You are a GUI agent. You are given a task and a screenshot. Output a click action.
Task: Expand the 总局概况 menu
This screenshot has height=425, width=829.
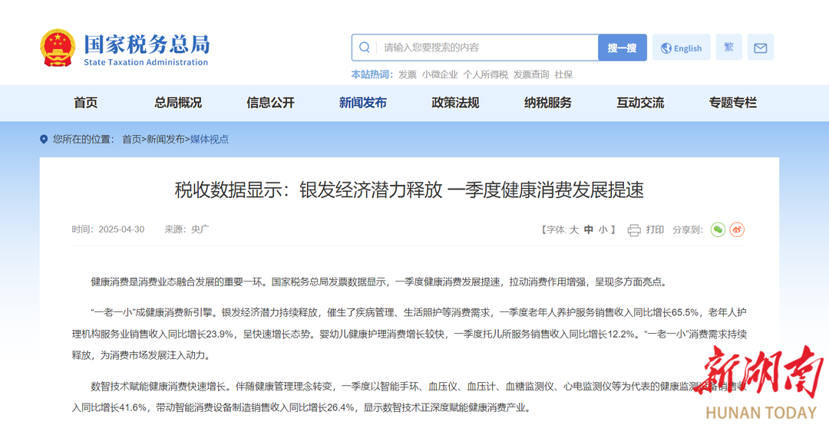178,103
